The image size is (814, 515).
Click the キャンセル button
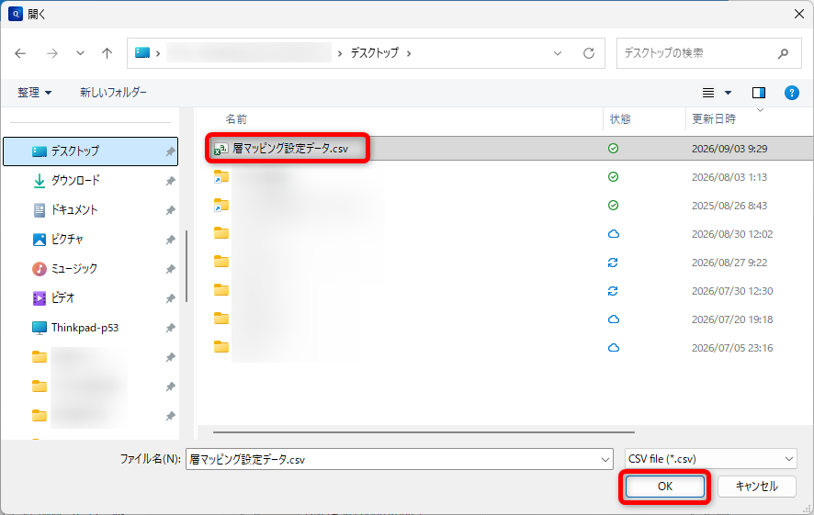coord(756,487)
